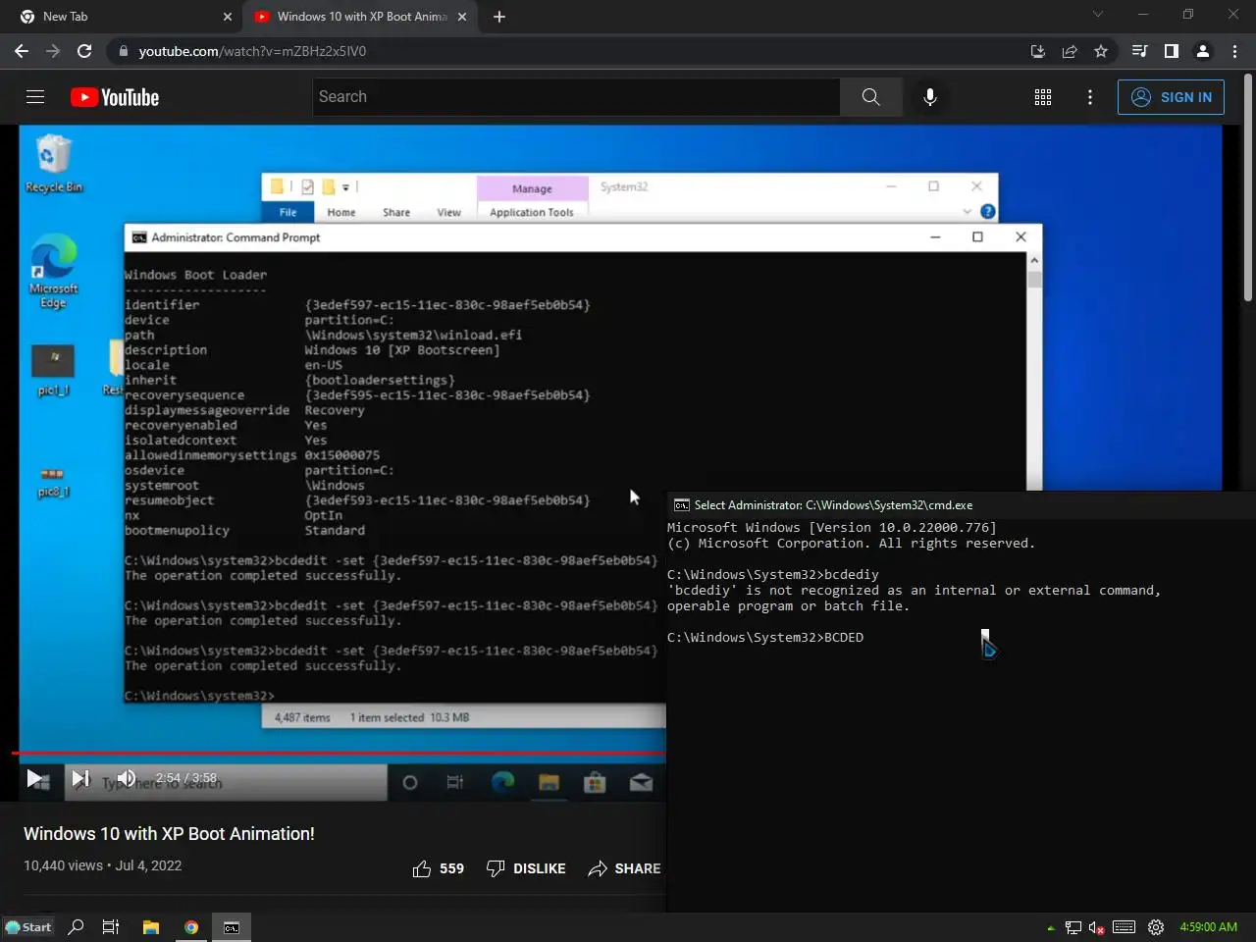1256x942 pixels.
Task: Close the New Tab browser tab
Action: (x=228, y=17)
